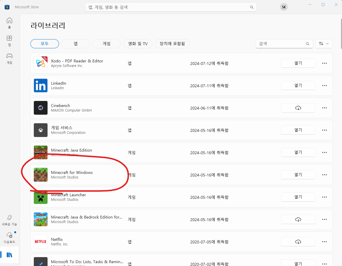
Task: Go to the Home sidebar icon
Action: click(x=9, y=23)
